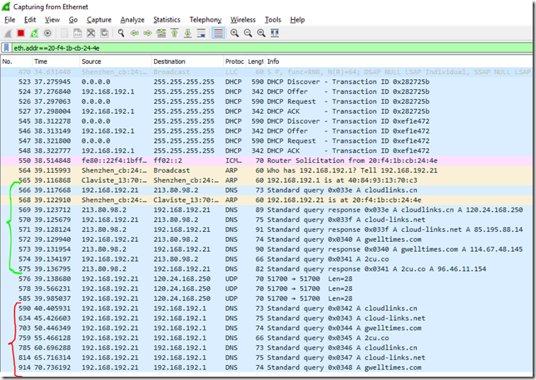Open the Tools menu

273,20
